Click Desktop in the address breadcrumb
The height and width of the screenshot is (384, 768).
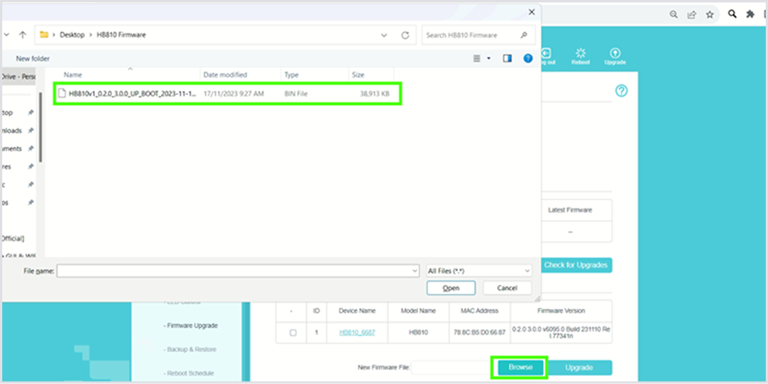click(x=72, y=35)
